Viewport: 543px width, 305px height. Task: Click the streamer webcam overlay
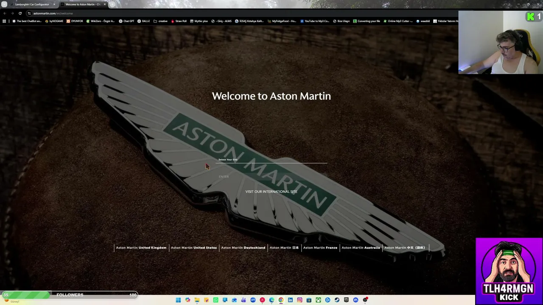tap(500, 42)
